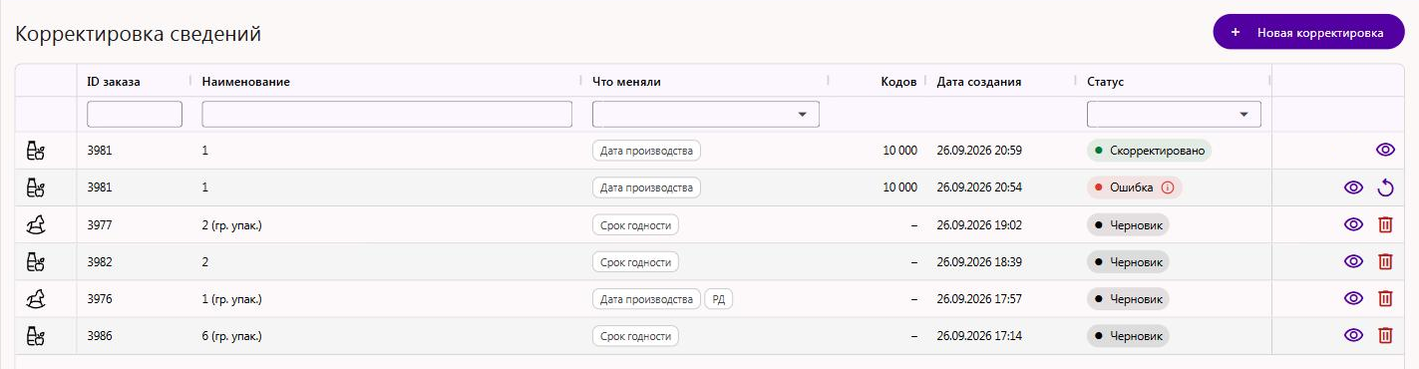
Task: Sort by the ID заказа column header
Action: [x=114, y=82]
